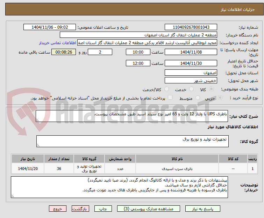Click the خروج exit button

point(58,209)
